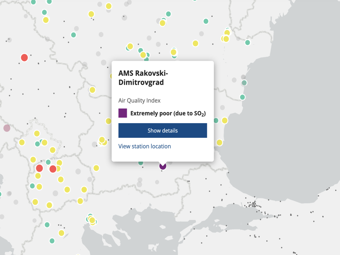This screenshot has height=255, width=340.
Task: Select the bottommost green marker in lower-left
Action: coord(52,241)
